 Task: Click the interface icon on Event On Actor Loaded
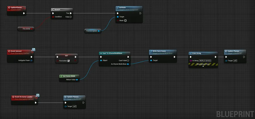tap(37, 96)
